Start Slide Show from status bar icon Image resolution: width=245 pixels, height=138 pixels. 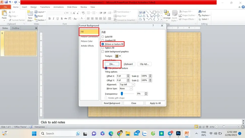tap(207, 127)
